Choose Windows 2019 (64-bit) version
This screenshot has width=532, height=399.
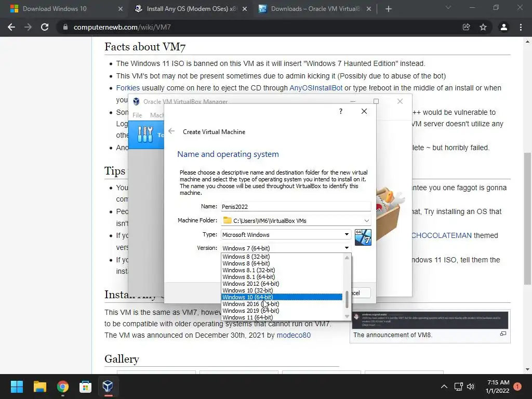pyautogui.click(x=282, y=311)
